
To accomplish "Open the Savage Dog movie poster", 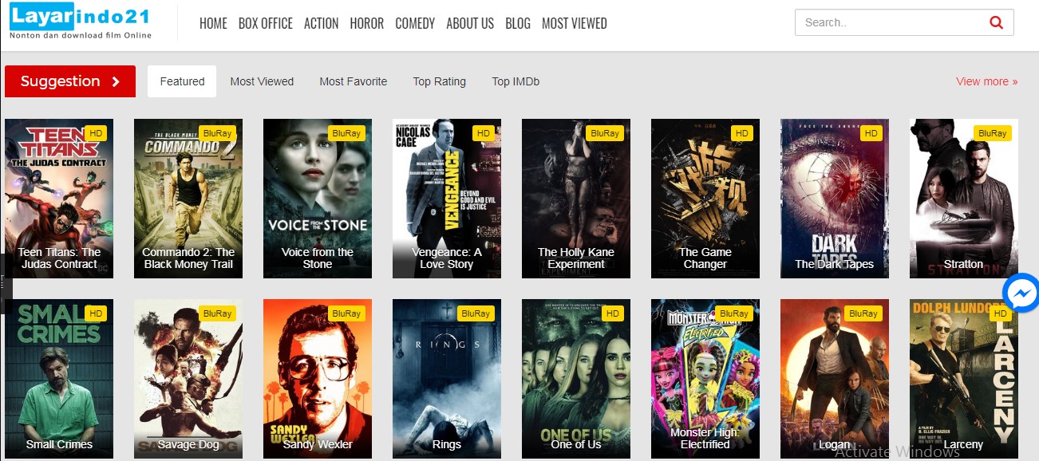I will click(188, 379).
